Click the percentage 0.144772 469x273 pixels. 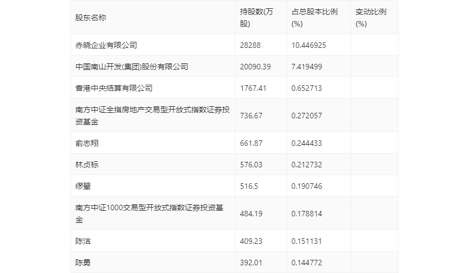[307, 262]
